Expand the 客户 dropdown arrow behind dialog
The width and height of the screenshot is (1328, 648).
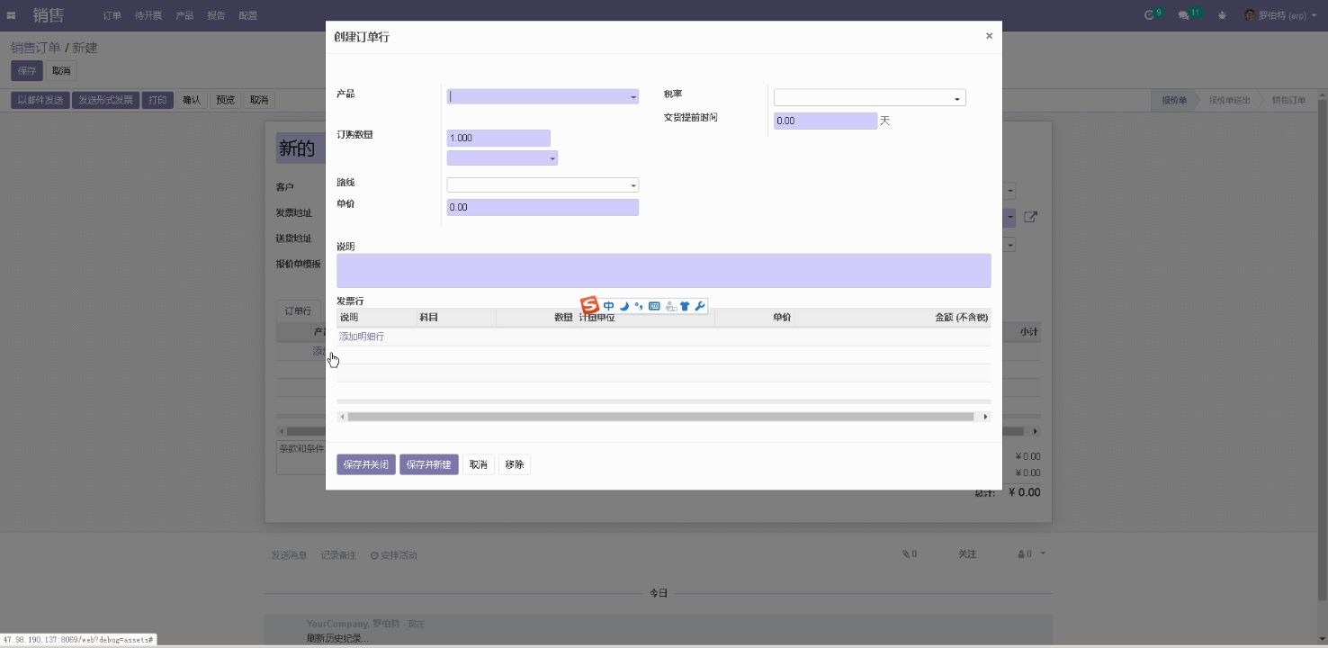1010,191
